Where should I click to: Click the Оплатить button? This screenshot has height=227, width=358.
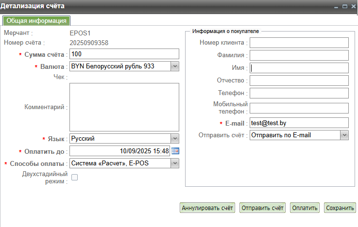pyautogui.click(x=305, y=208)
